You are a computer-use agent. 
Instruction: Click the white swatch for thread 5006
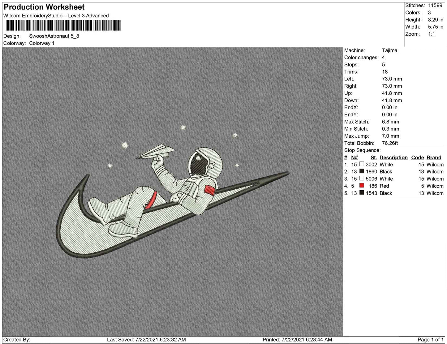pos(362,178)
